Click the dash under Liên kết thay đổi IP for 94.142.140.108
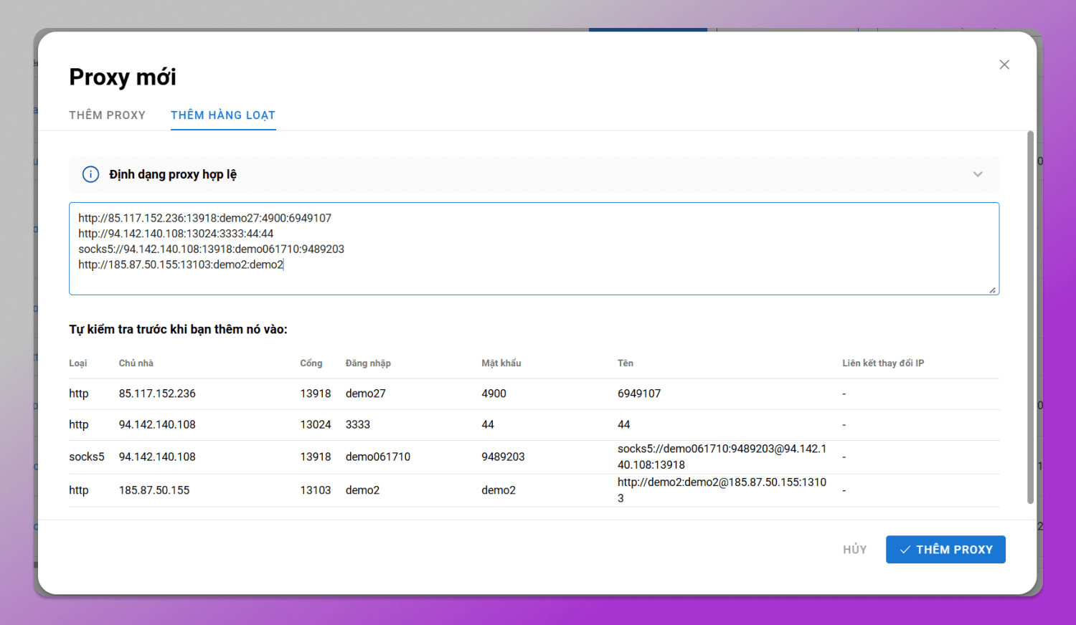Screen dimensions: 1076x625 [x=844, y=424]
